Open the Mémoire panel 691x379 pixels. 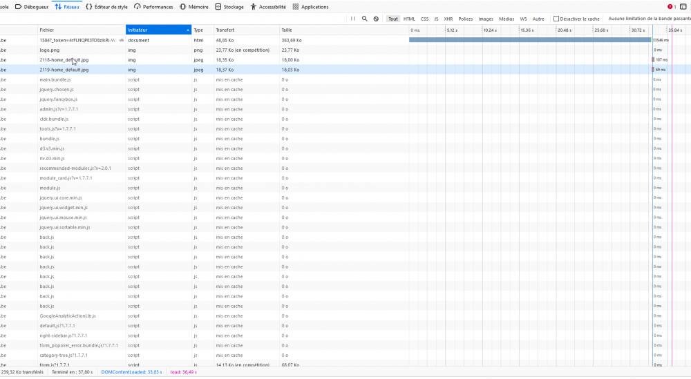194,7
